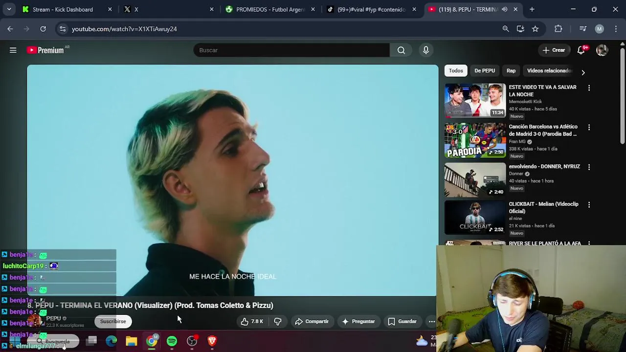The width and height of the screenshot is (626, 352).
Task: Open media controls icon in toolbar
Action: (583, 29)
